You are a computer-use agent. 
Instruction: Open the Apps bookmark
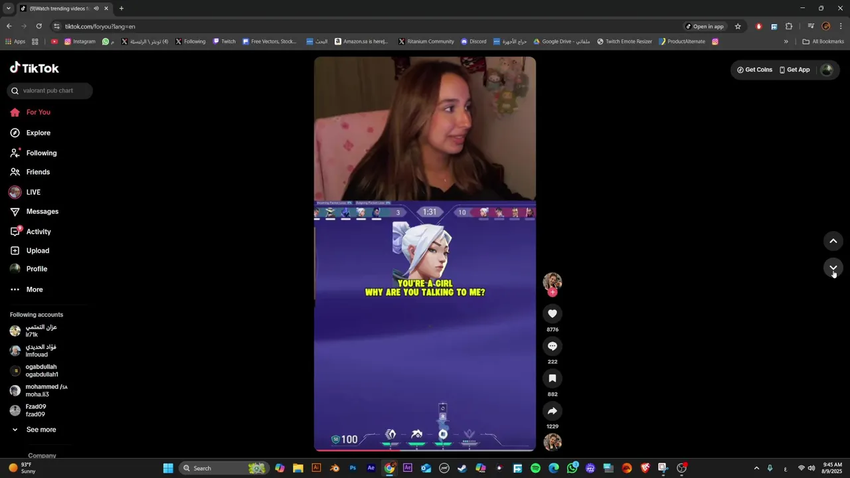tap(15, 41)
